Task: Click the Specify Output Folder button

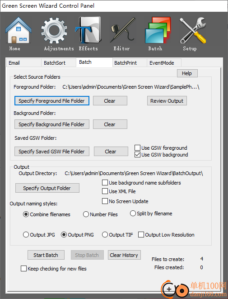Action: coord(47,188)
